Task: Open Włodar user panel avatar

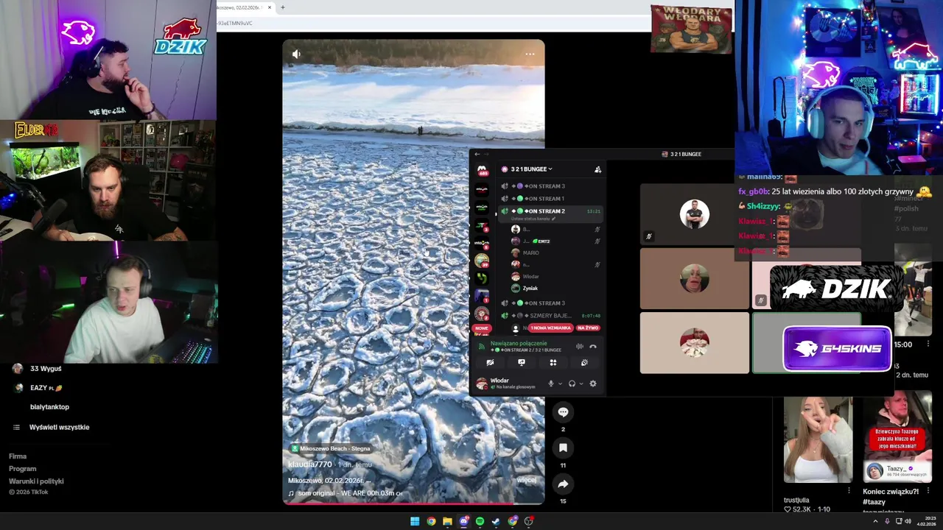Action: click(481, 384)
